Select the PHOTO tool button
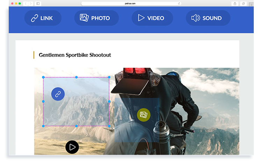 tap(96, 18)
